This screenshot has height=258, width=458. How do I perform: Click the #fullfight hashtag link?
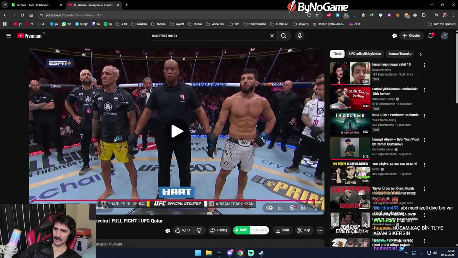click(x=115, y=244)
